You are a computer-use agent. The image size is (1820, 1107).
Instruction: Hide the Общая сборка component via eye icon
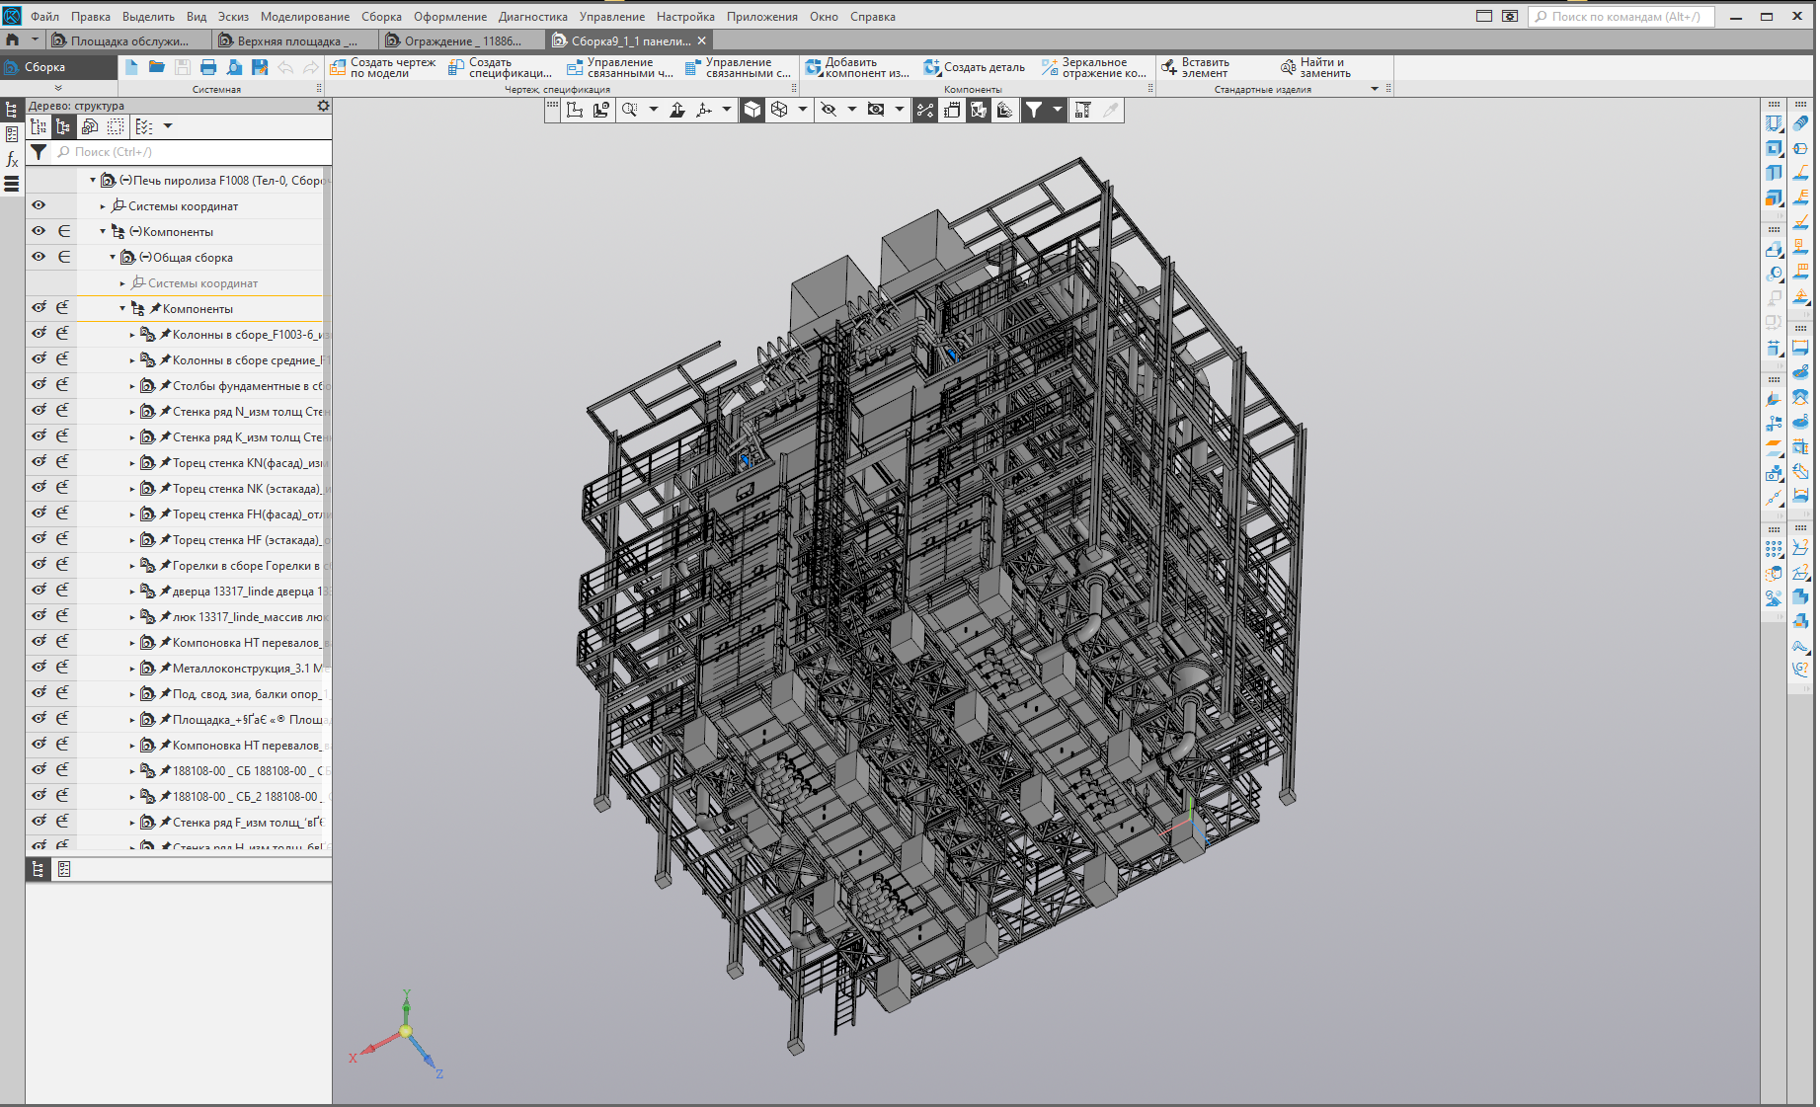tap(39, 257)
